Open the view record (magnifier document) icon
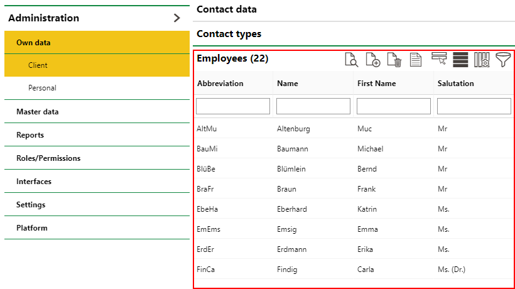515x289 pixels. (352, 60)
